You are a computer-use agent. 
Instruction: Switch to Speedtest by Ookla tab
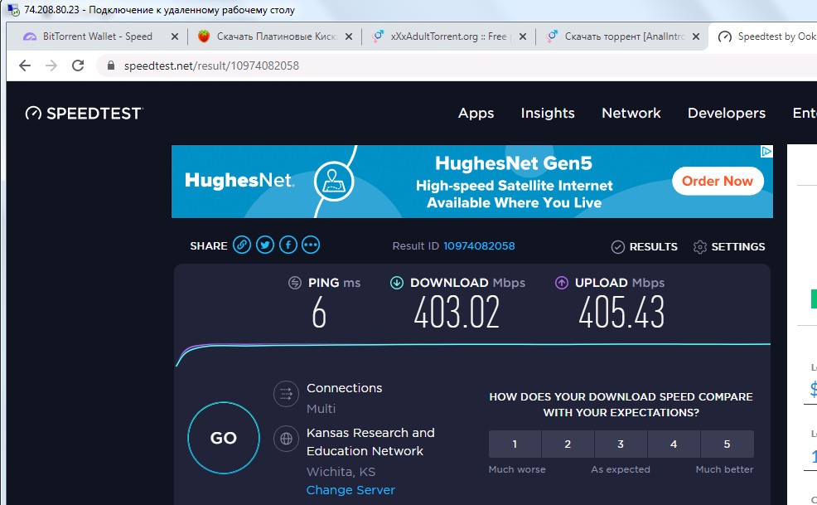pos(763,36)
